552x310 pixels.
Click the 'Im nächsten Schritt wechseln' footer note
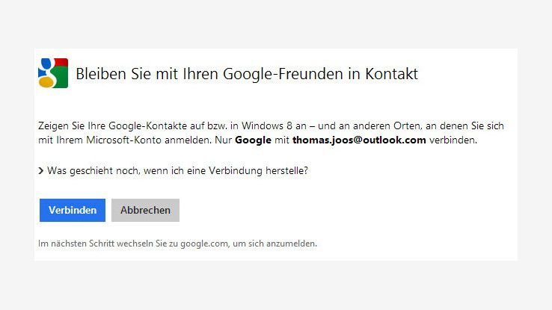(177, 244)
